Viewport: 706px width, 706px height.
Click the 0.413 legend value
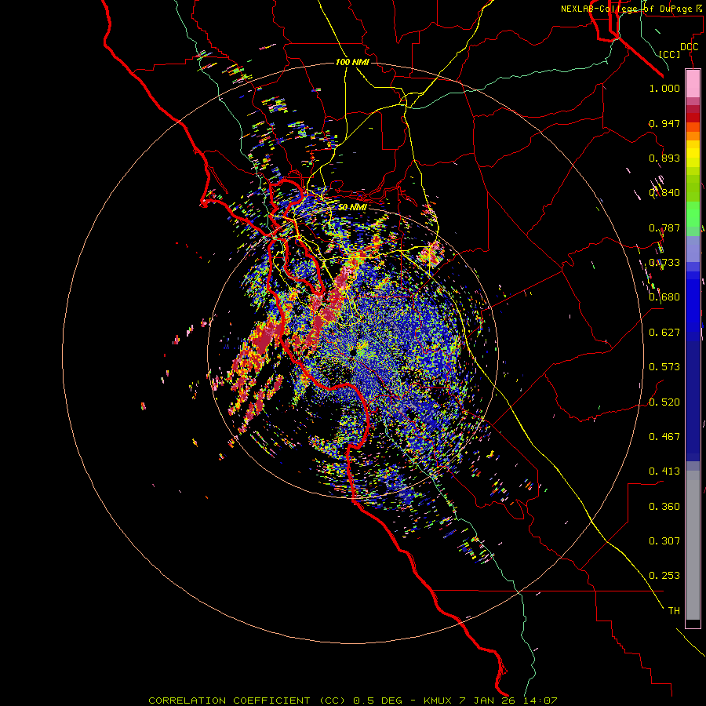[664, 471]
